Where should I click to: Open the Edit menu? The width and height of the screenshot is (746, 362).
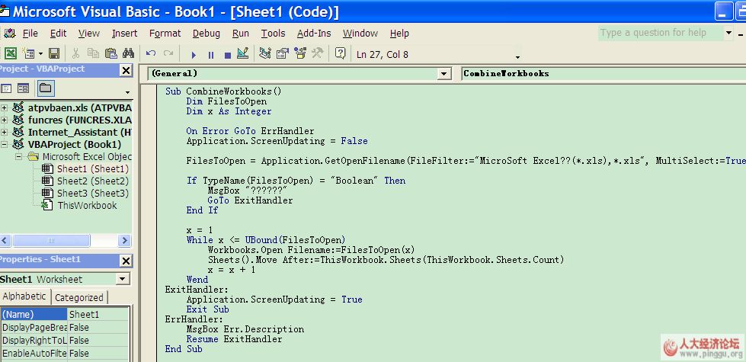[59, 34]
